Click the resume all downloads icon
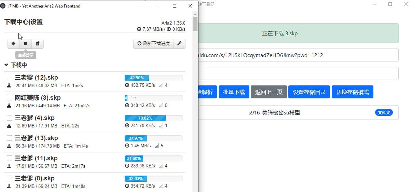Screen dimensions: 412x192 tap(14, 44)
